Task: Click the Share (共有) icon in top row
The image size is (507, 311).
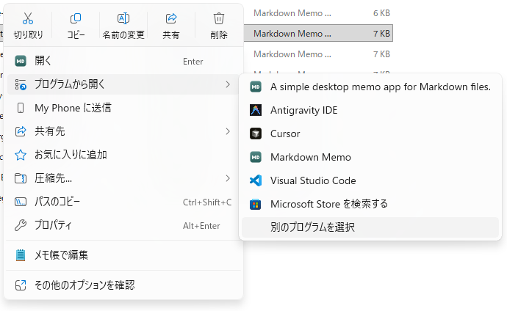Action: coord(171,18)
